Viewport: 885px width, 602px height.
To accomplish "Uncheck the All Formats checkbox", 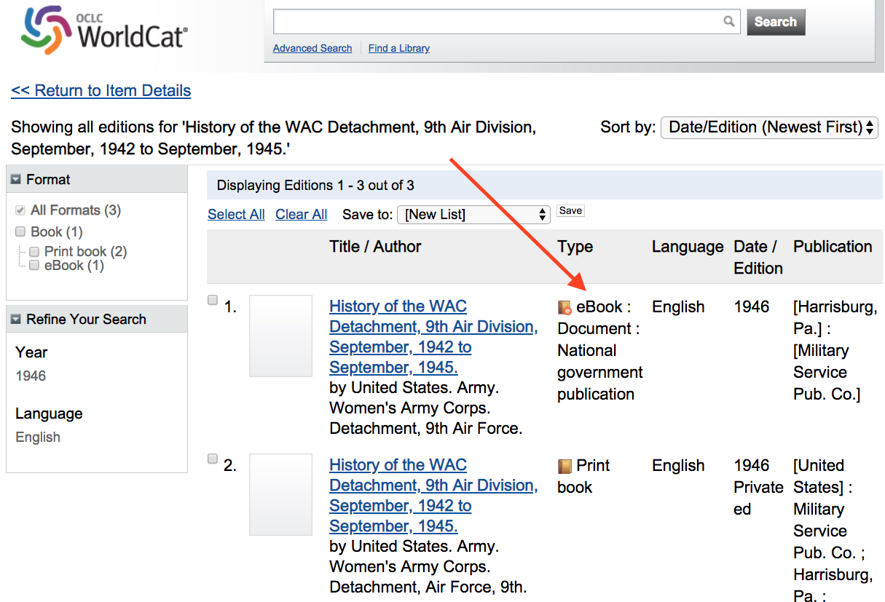I will (20, 210).
